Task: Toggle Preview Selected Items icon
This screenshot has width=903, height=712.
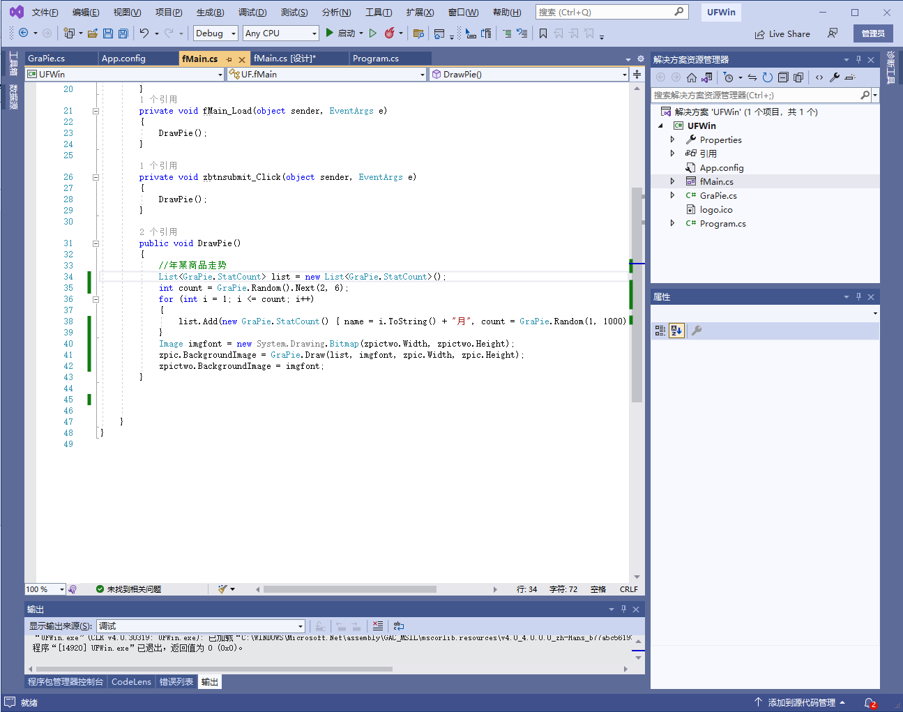Action: (x=850, y=77)
